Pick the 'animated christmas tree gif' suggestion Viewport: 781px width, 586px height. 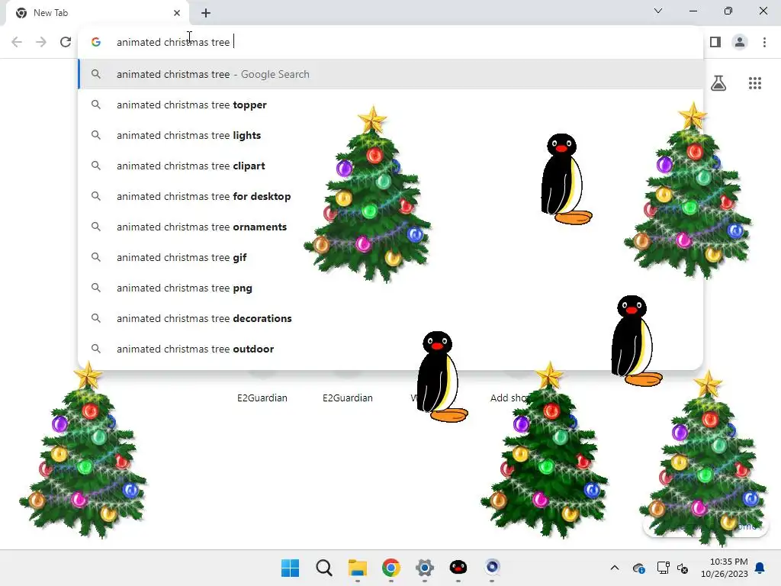click(391, 257)
